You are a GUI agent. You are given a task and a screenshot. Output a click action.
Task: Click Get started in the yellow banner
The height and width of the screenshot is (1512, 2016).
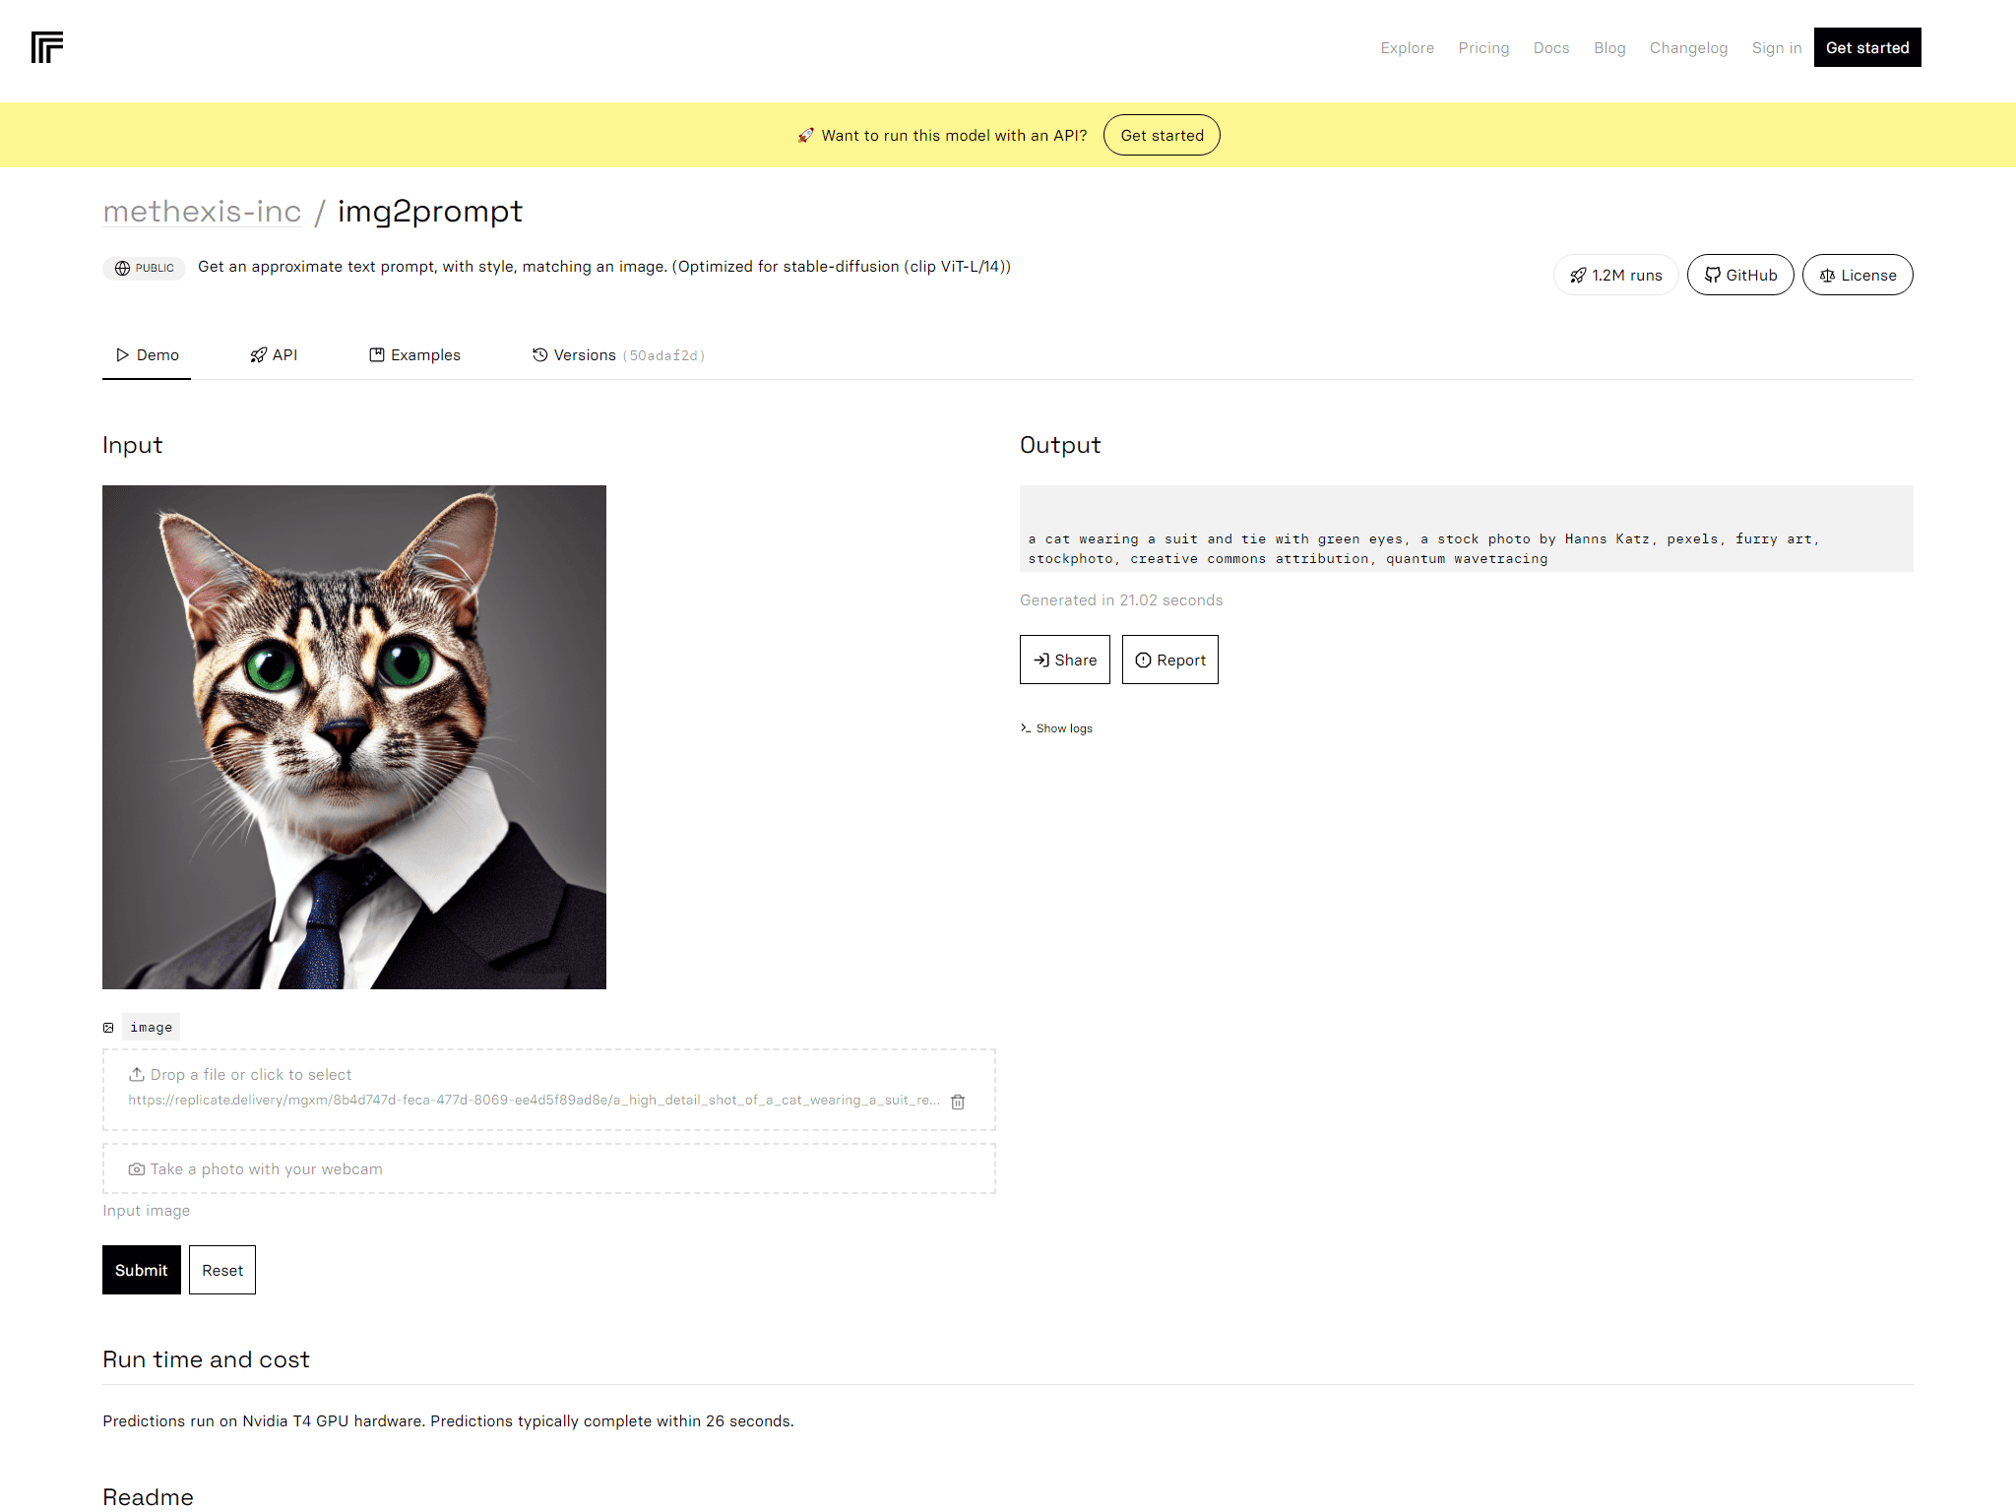tap(1162, 135)
